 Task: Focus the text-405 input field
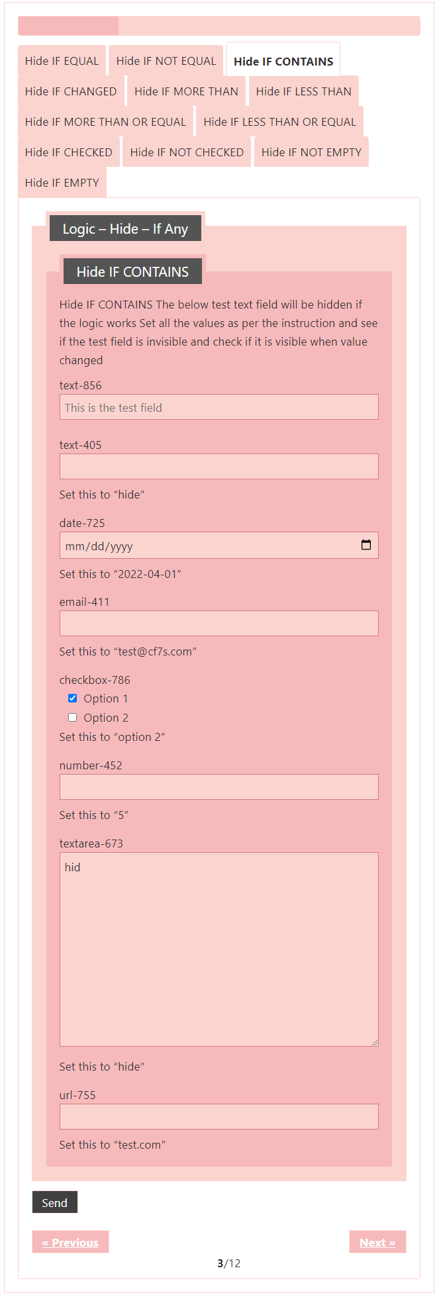219,466
